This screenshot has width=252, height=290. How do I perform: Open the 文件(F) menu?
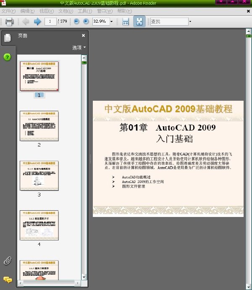pos(8,11)
